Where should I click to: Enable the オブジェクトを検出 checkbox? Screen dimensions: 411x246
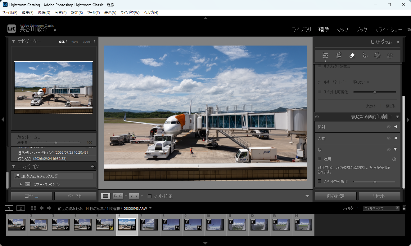pyautogui.click(x=320, y=66)
